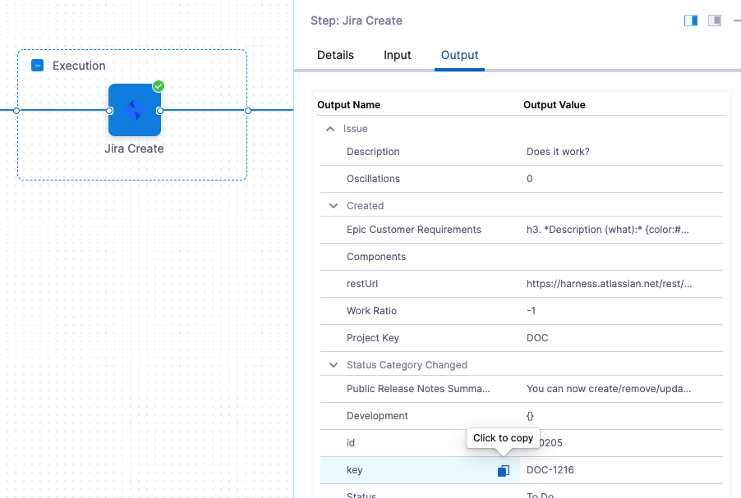Click the Jira Create step label
This screenshot has height=498, width=741.
coord(134,148)
